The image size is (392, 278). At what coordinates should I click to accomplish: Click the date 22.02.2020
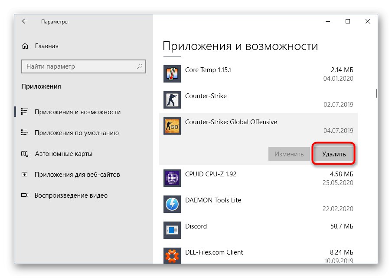click(x=338, y=208)
